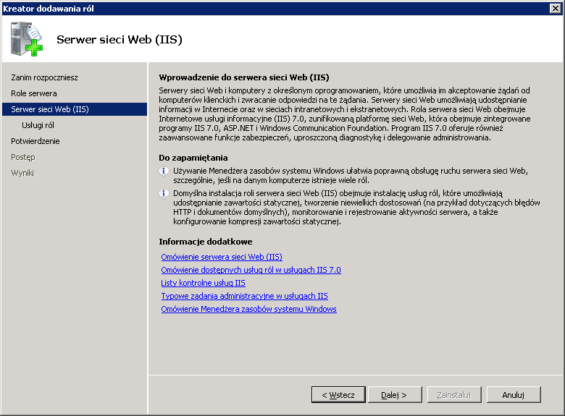
Task: Click heading 'Wprowadzenie do serwera sieci Web (IIS)'
Action: coord(244,77)
